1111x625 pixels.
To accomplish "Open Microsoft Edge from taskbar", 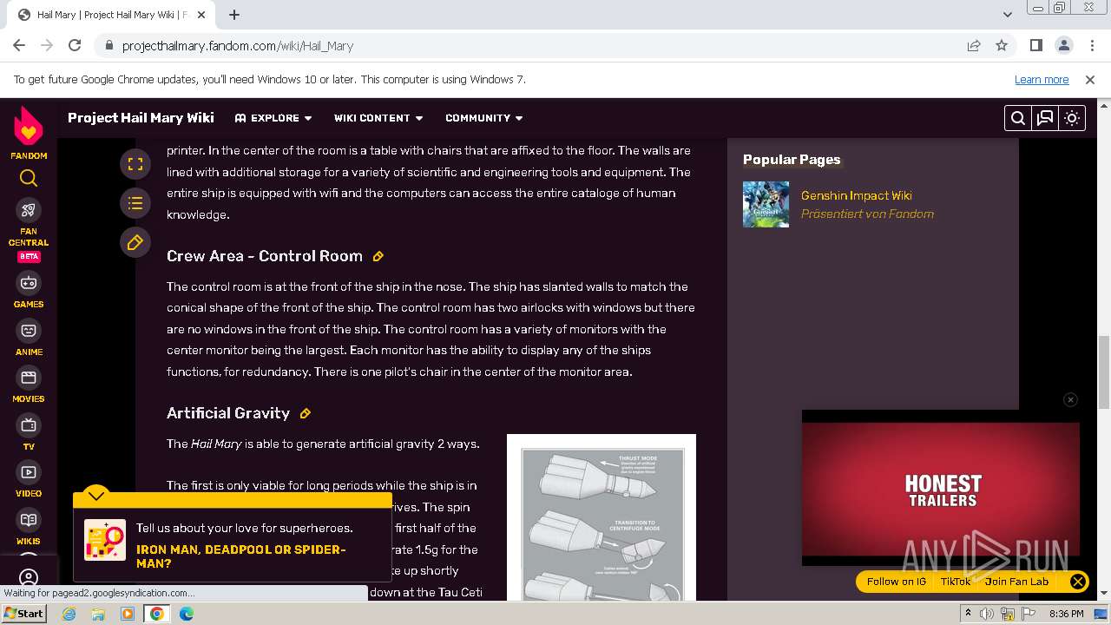I will point(187,614).
